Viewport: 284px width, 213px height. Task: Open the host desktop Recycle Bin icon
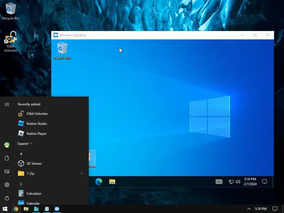pyautogui.click(x=11, y=11)
